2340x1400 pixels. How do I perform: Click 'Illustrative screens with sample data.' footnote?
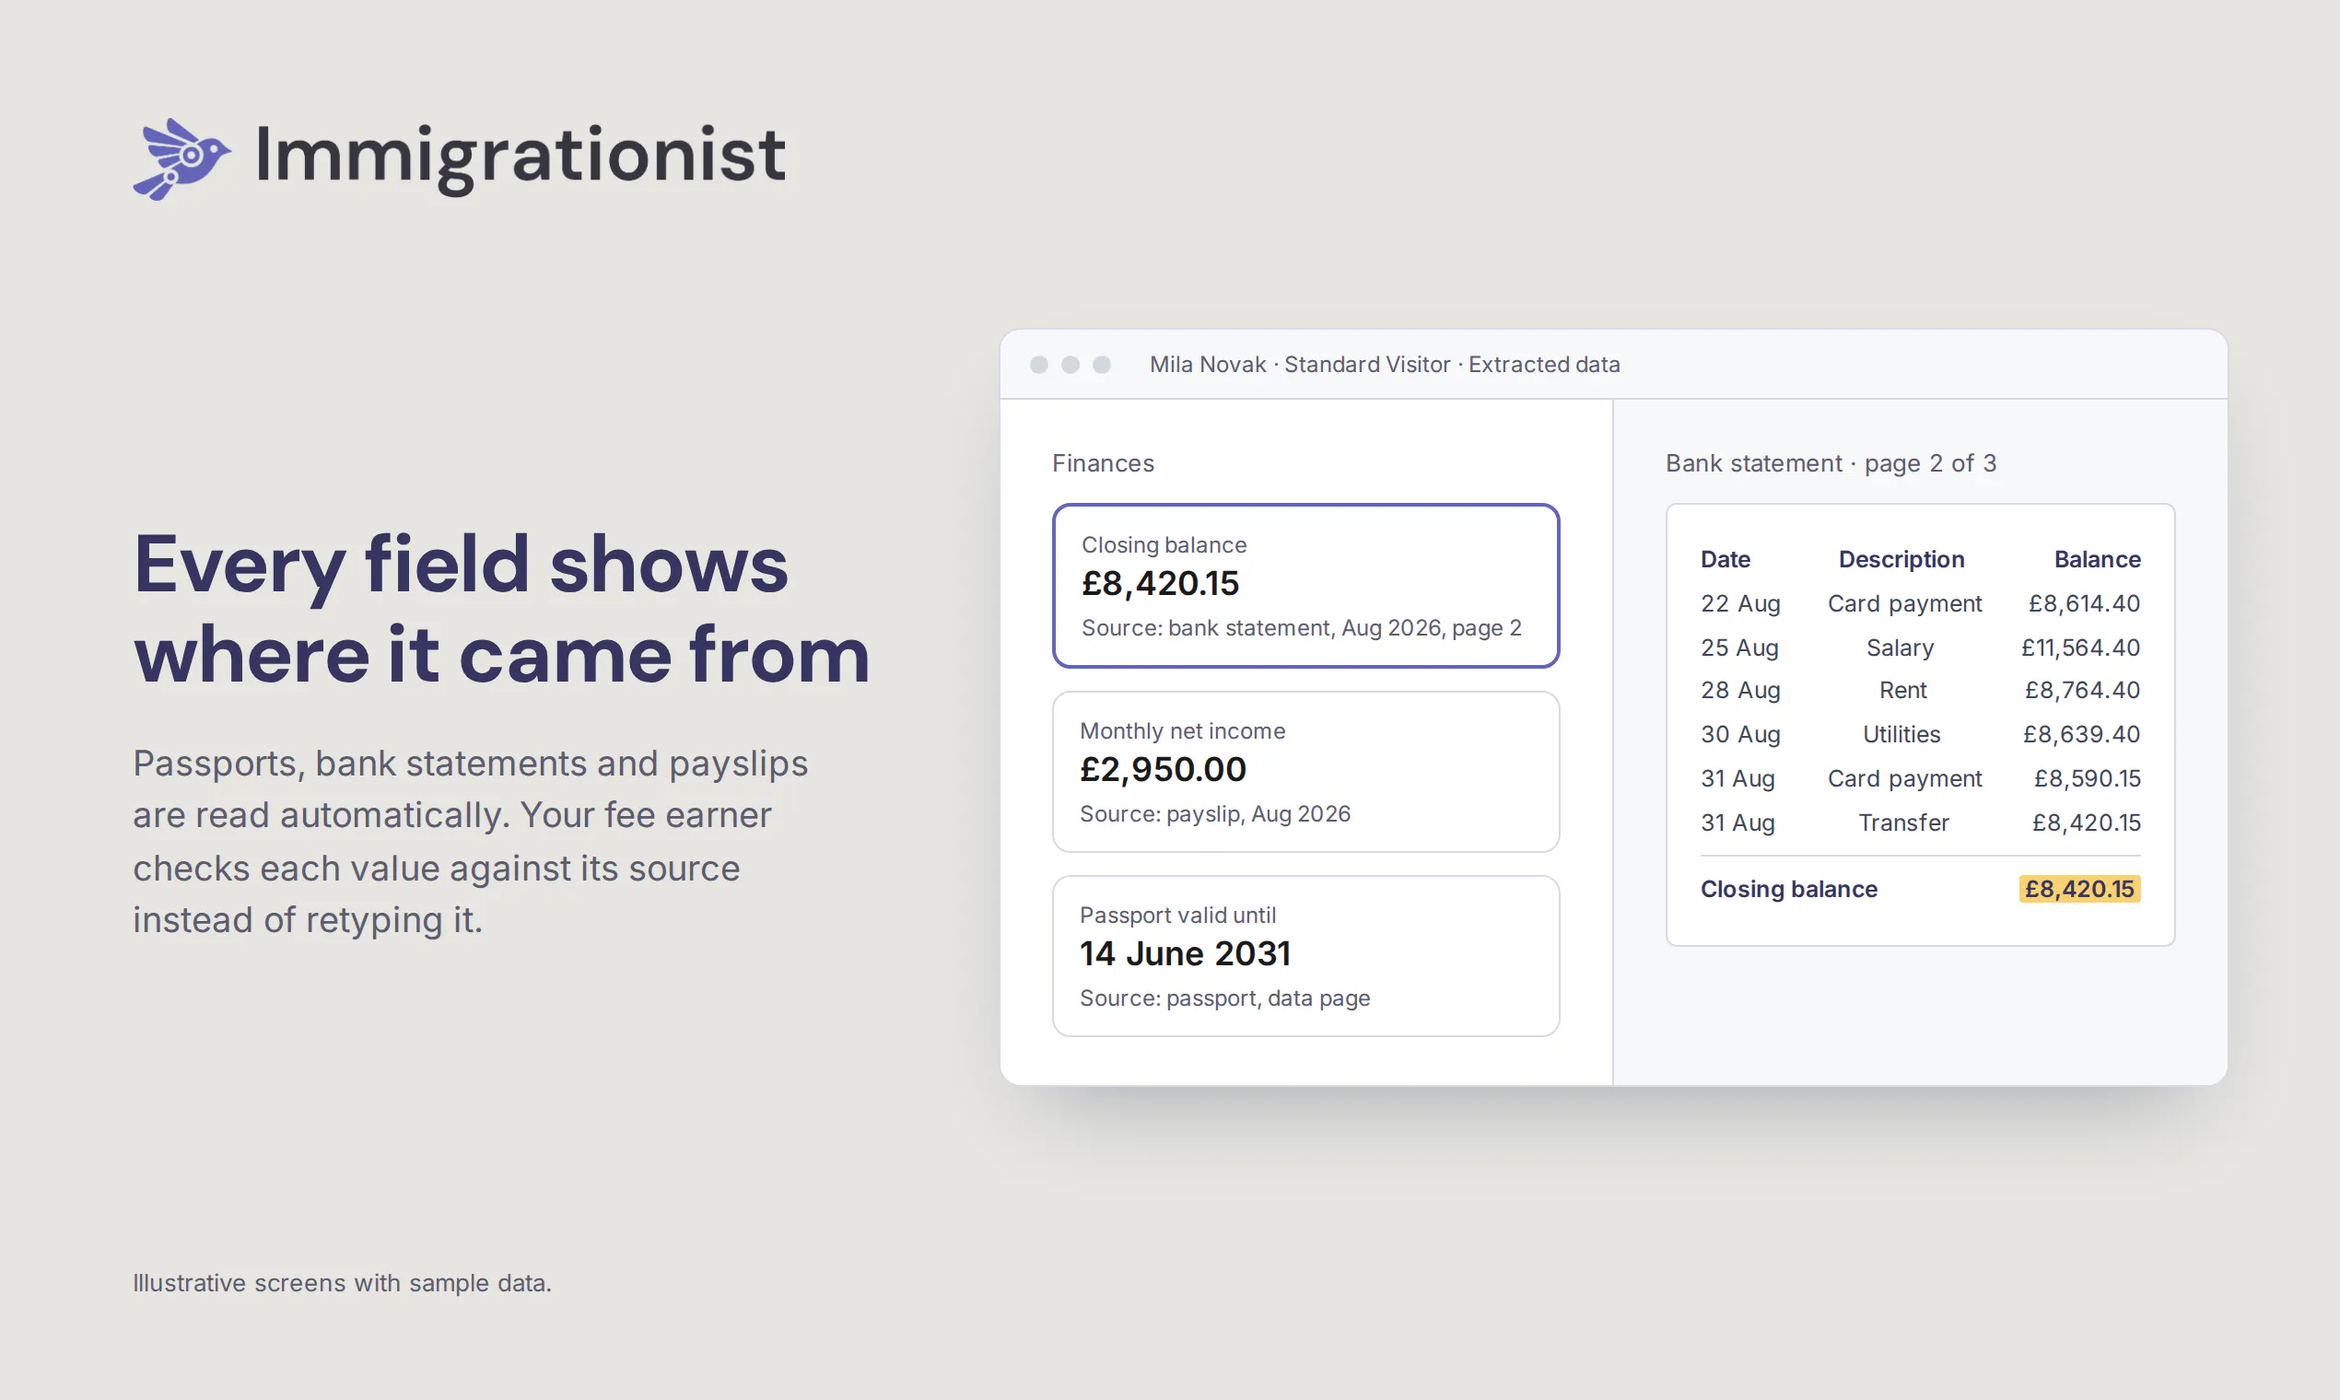click(x=342, y=1284)
